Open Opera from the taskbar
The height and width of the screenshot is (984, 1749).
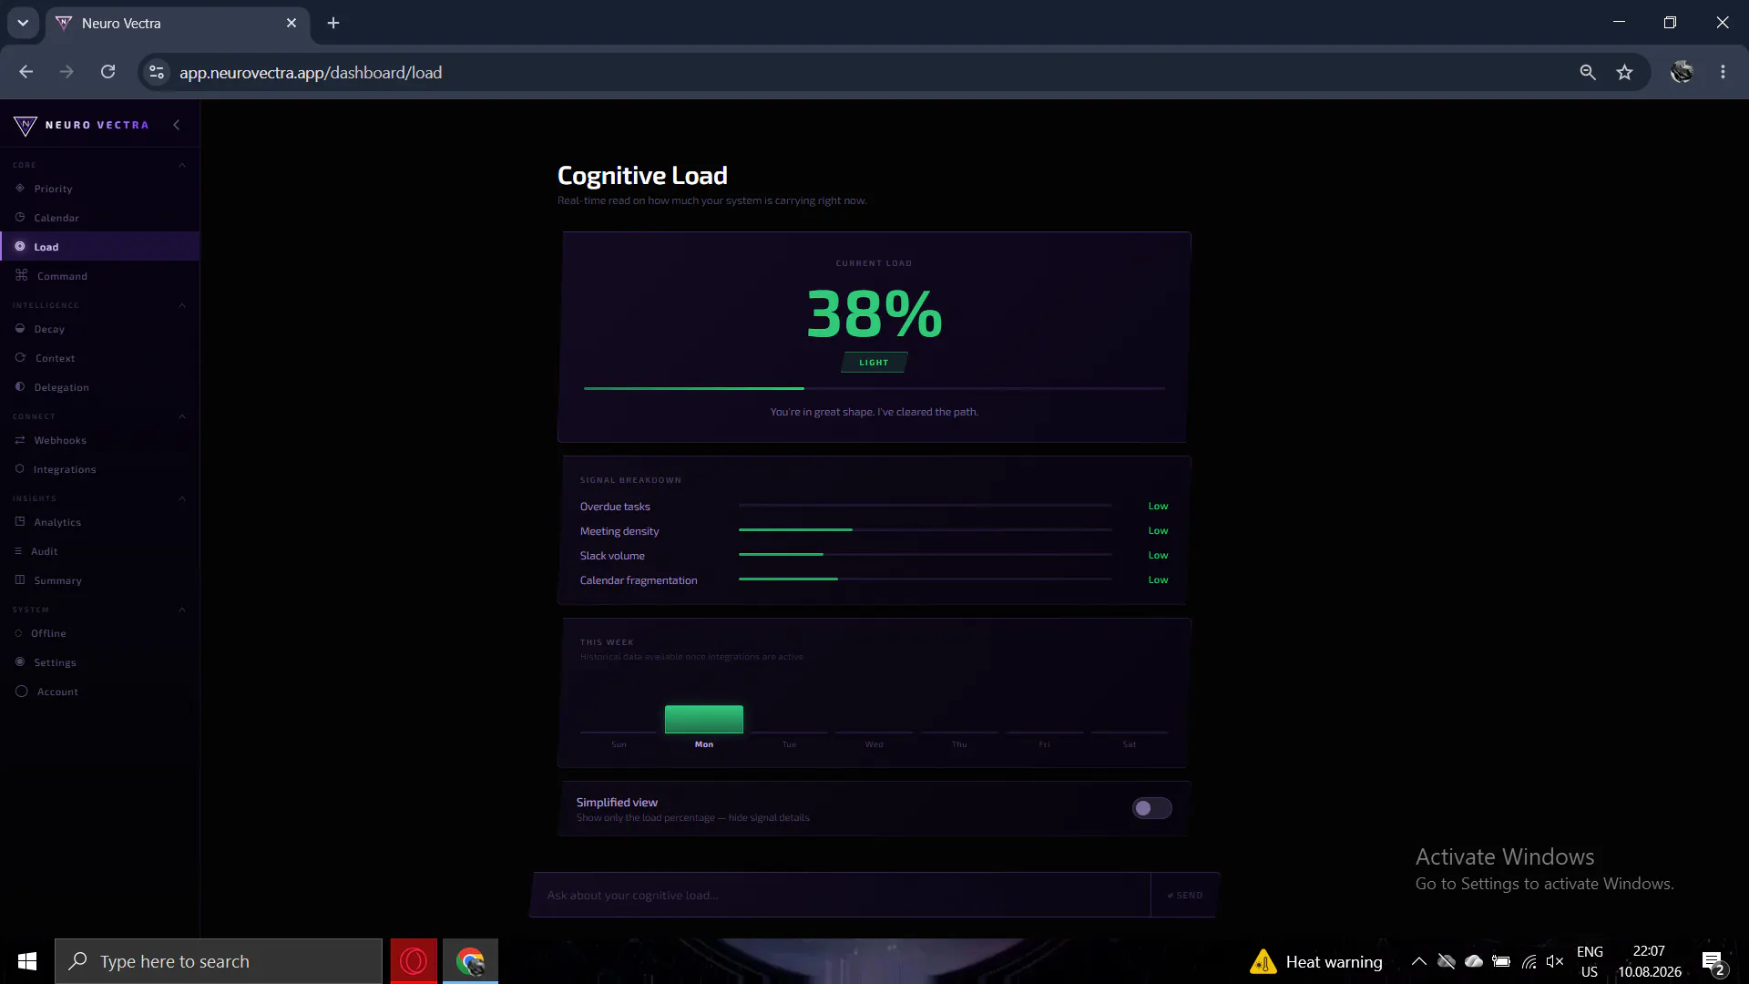point(414,961)
